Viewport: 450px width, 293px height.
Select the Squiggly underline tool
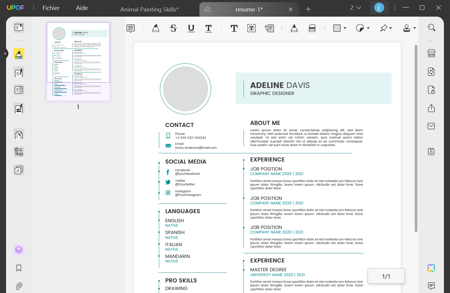coord(208,28)
